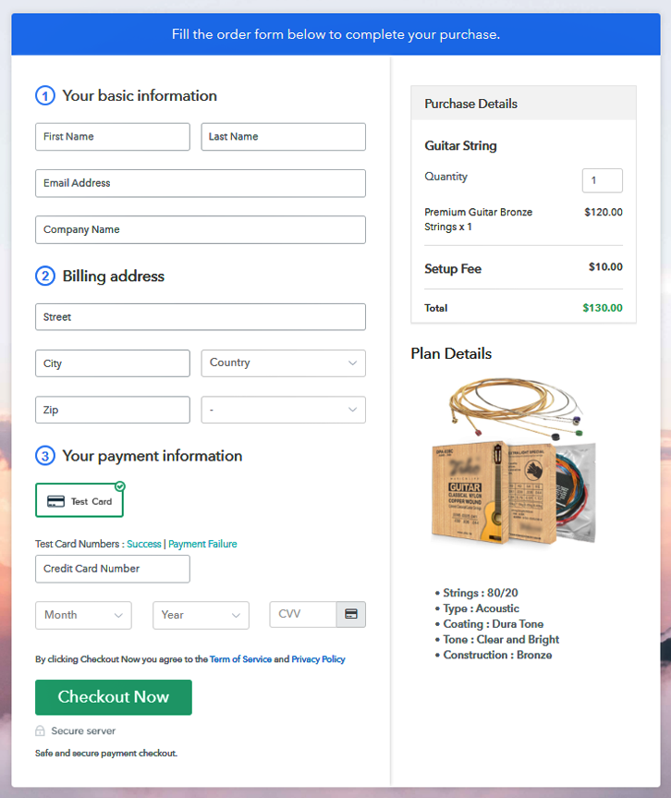Select the Test Card payment option
Viewport: 671px width, 798px height.
click(79, 501)
